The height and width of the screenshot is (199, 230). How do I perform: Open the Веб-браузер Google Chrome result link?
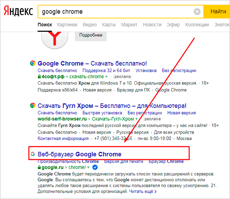coord(80,154)
